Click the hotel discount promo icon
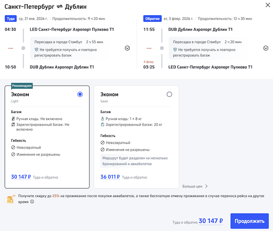The width and height of the screenshot is (273, 231). point(10,199)
